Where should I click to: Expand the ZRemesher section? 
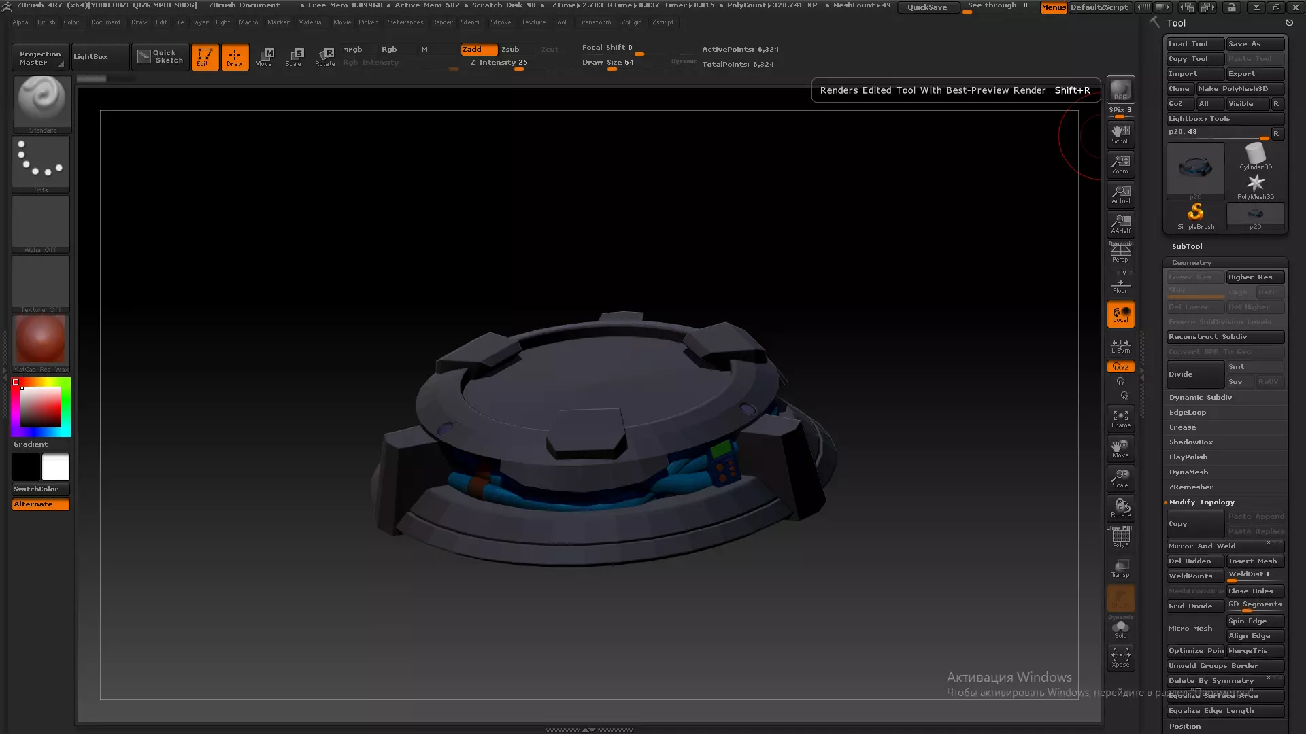point(1191,487)
